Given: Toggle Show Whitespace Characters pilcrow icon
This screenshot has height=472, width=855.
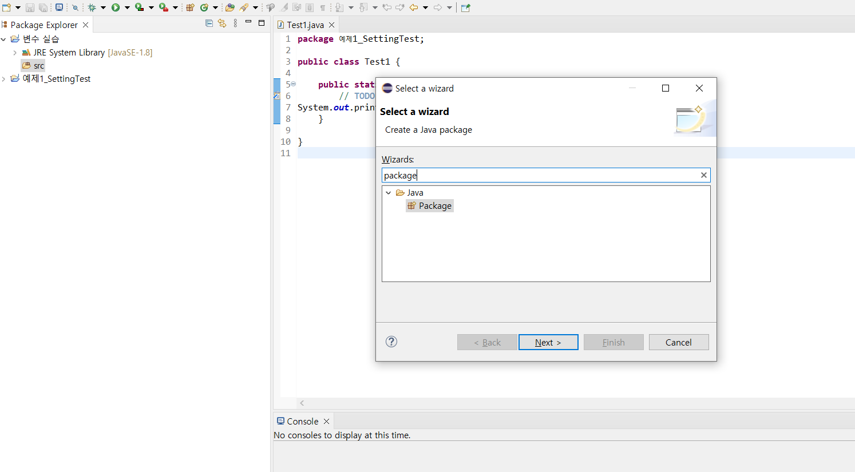Looking at the screenshot, I should pyautogui.click(x=322, y=7).
